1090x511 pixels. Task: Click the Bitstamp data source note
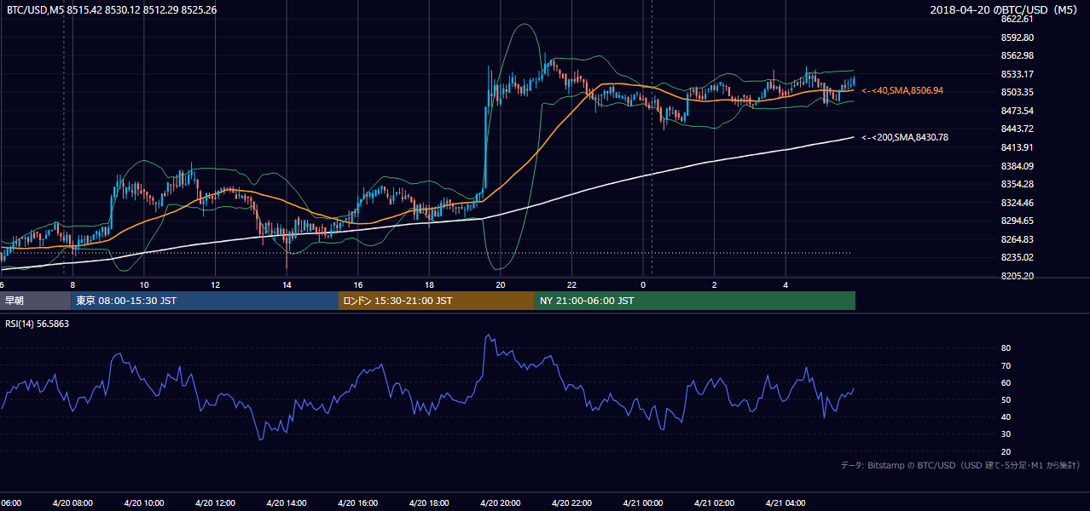coord(960,465)
